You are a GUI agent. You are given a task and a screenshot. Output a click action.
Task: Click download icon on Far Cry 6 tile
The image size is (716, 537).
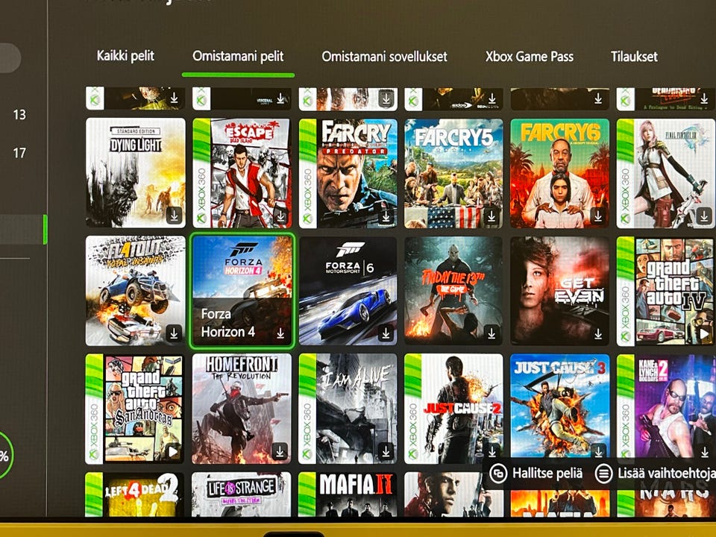597,216
